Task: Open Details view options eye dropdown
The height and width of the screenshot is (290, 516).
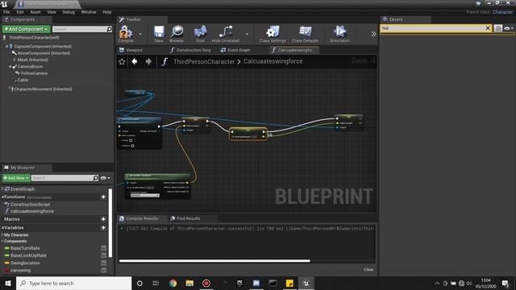Action: coord(509,28)
